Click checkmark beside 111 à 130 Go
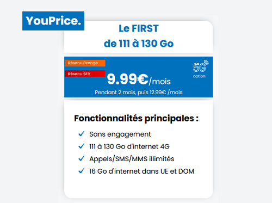Image resolution: width=272 pixels, height=203 pixels. click(82, 146)
